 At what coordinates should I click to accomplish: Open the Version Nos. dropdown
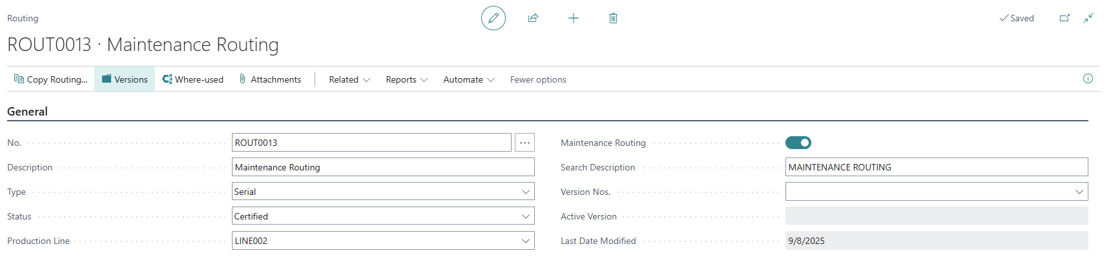coord(1079,192)
